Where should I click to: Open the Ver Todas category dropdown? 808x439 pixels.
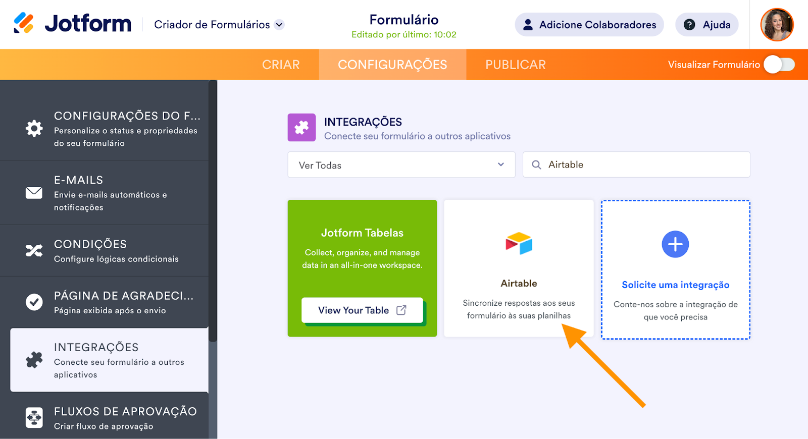tap(401, 165)
